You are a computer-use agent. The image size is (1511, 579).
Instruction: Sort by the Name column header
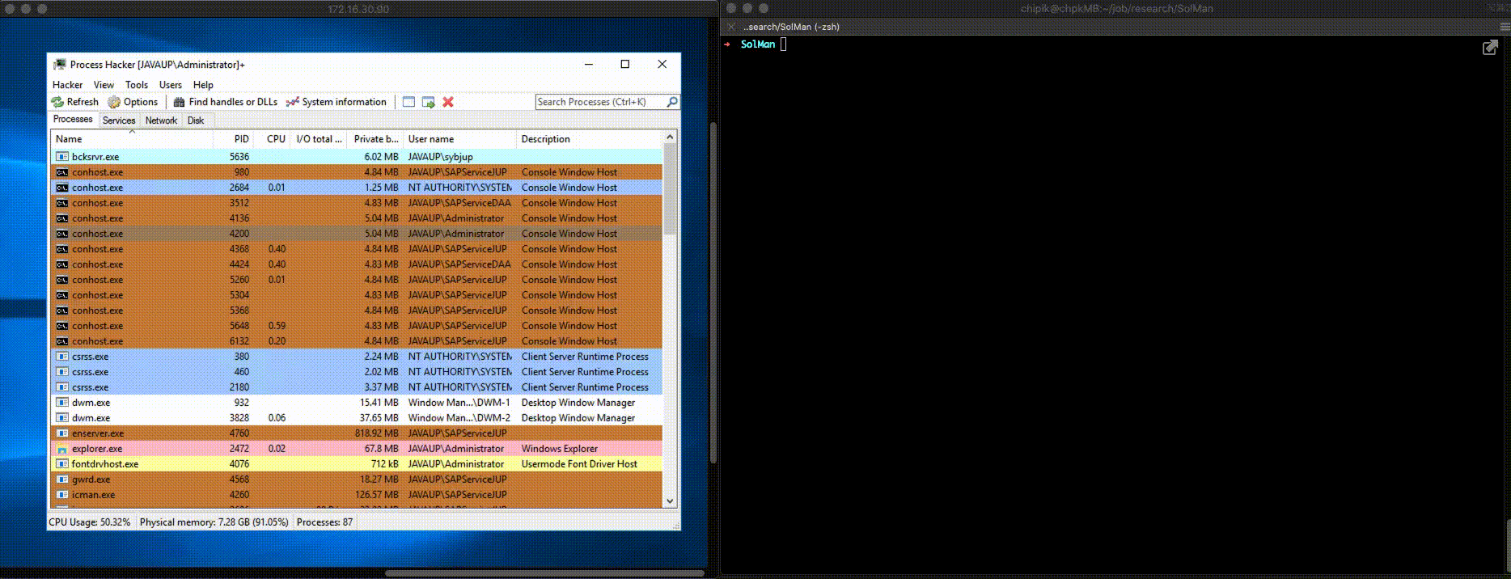click(x=132, y=139)
